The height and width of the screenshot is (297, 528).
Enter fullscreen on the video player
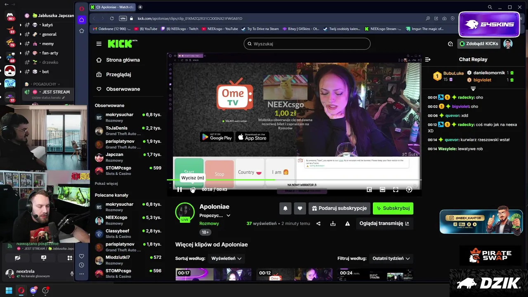coord(396,189)
